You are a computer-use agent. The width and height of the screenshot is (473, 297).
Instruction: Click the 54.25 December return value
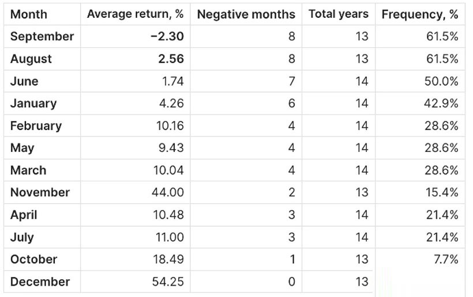tap(167, 282)
